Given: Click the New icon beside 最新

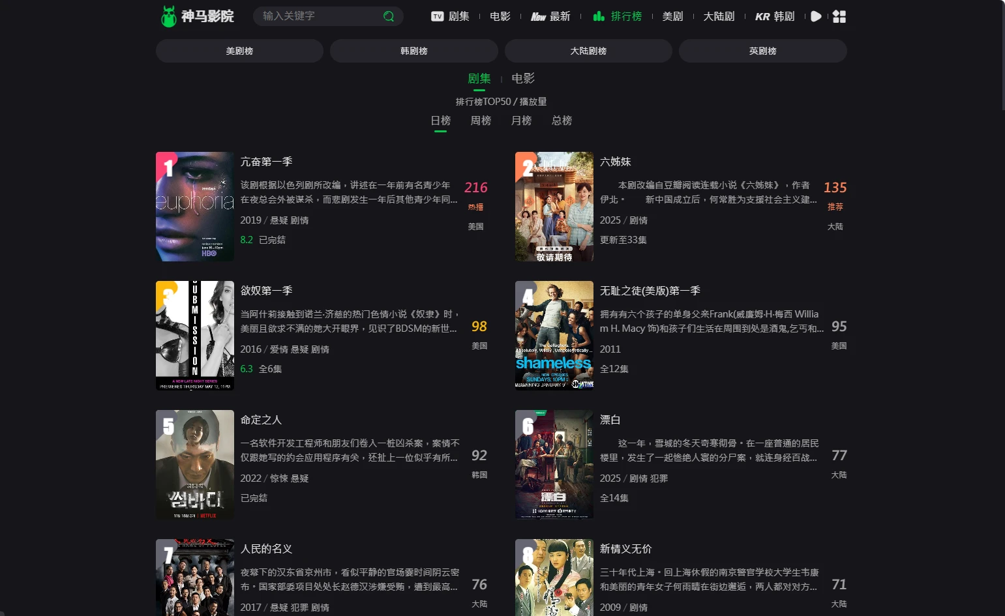Looking at the screenshot, I should 538,16.
